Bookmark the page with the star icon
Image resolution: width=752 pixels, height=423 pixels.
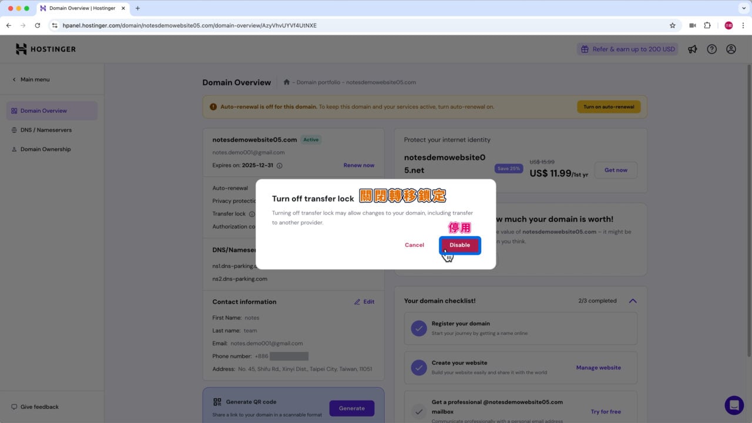tap(672, 25)
